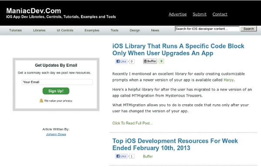Viewport: 261px width, 167px height.
Task: Click the Like count 0 bubble
Action: tap(131, 61)
